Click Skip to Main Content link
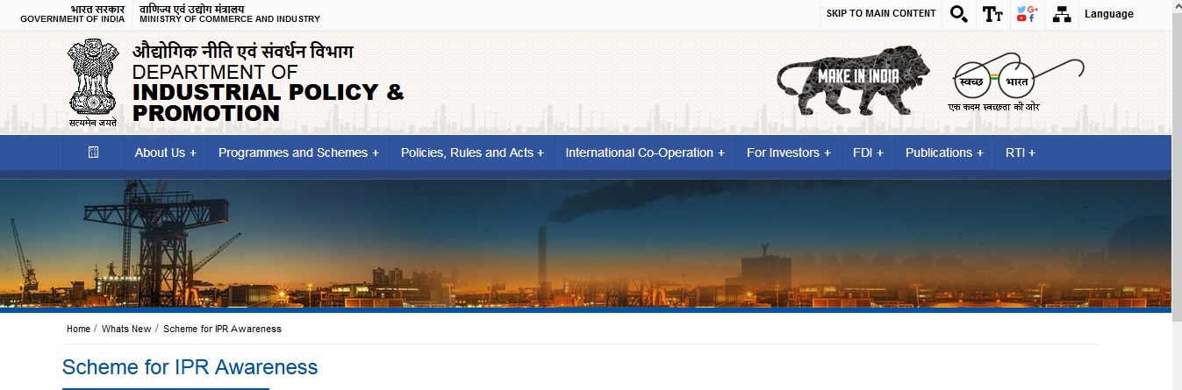Screen dimensions: 1182x390 tap(881, 14)
